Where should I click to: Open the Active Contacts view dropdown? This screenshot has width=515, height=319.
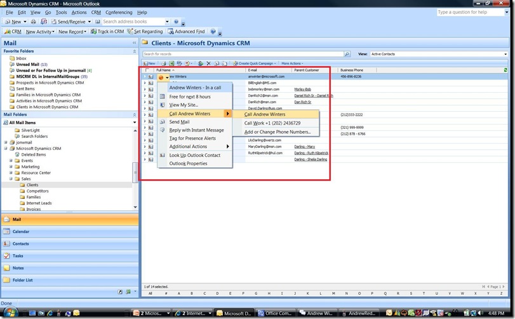[505, 54]
